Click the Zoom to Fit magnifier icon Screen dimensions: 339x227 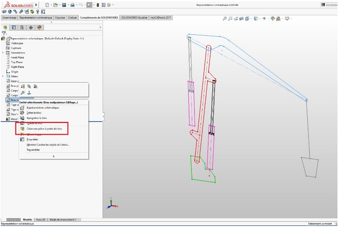(x=225, y=19)
